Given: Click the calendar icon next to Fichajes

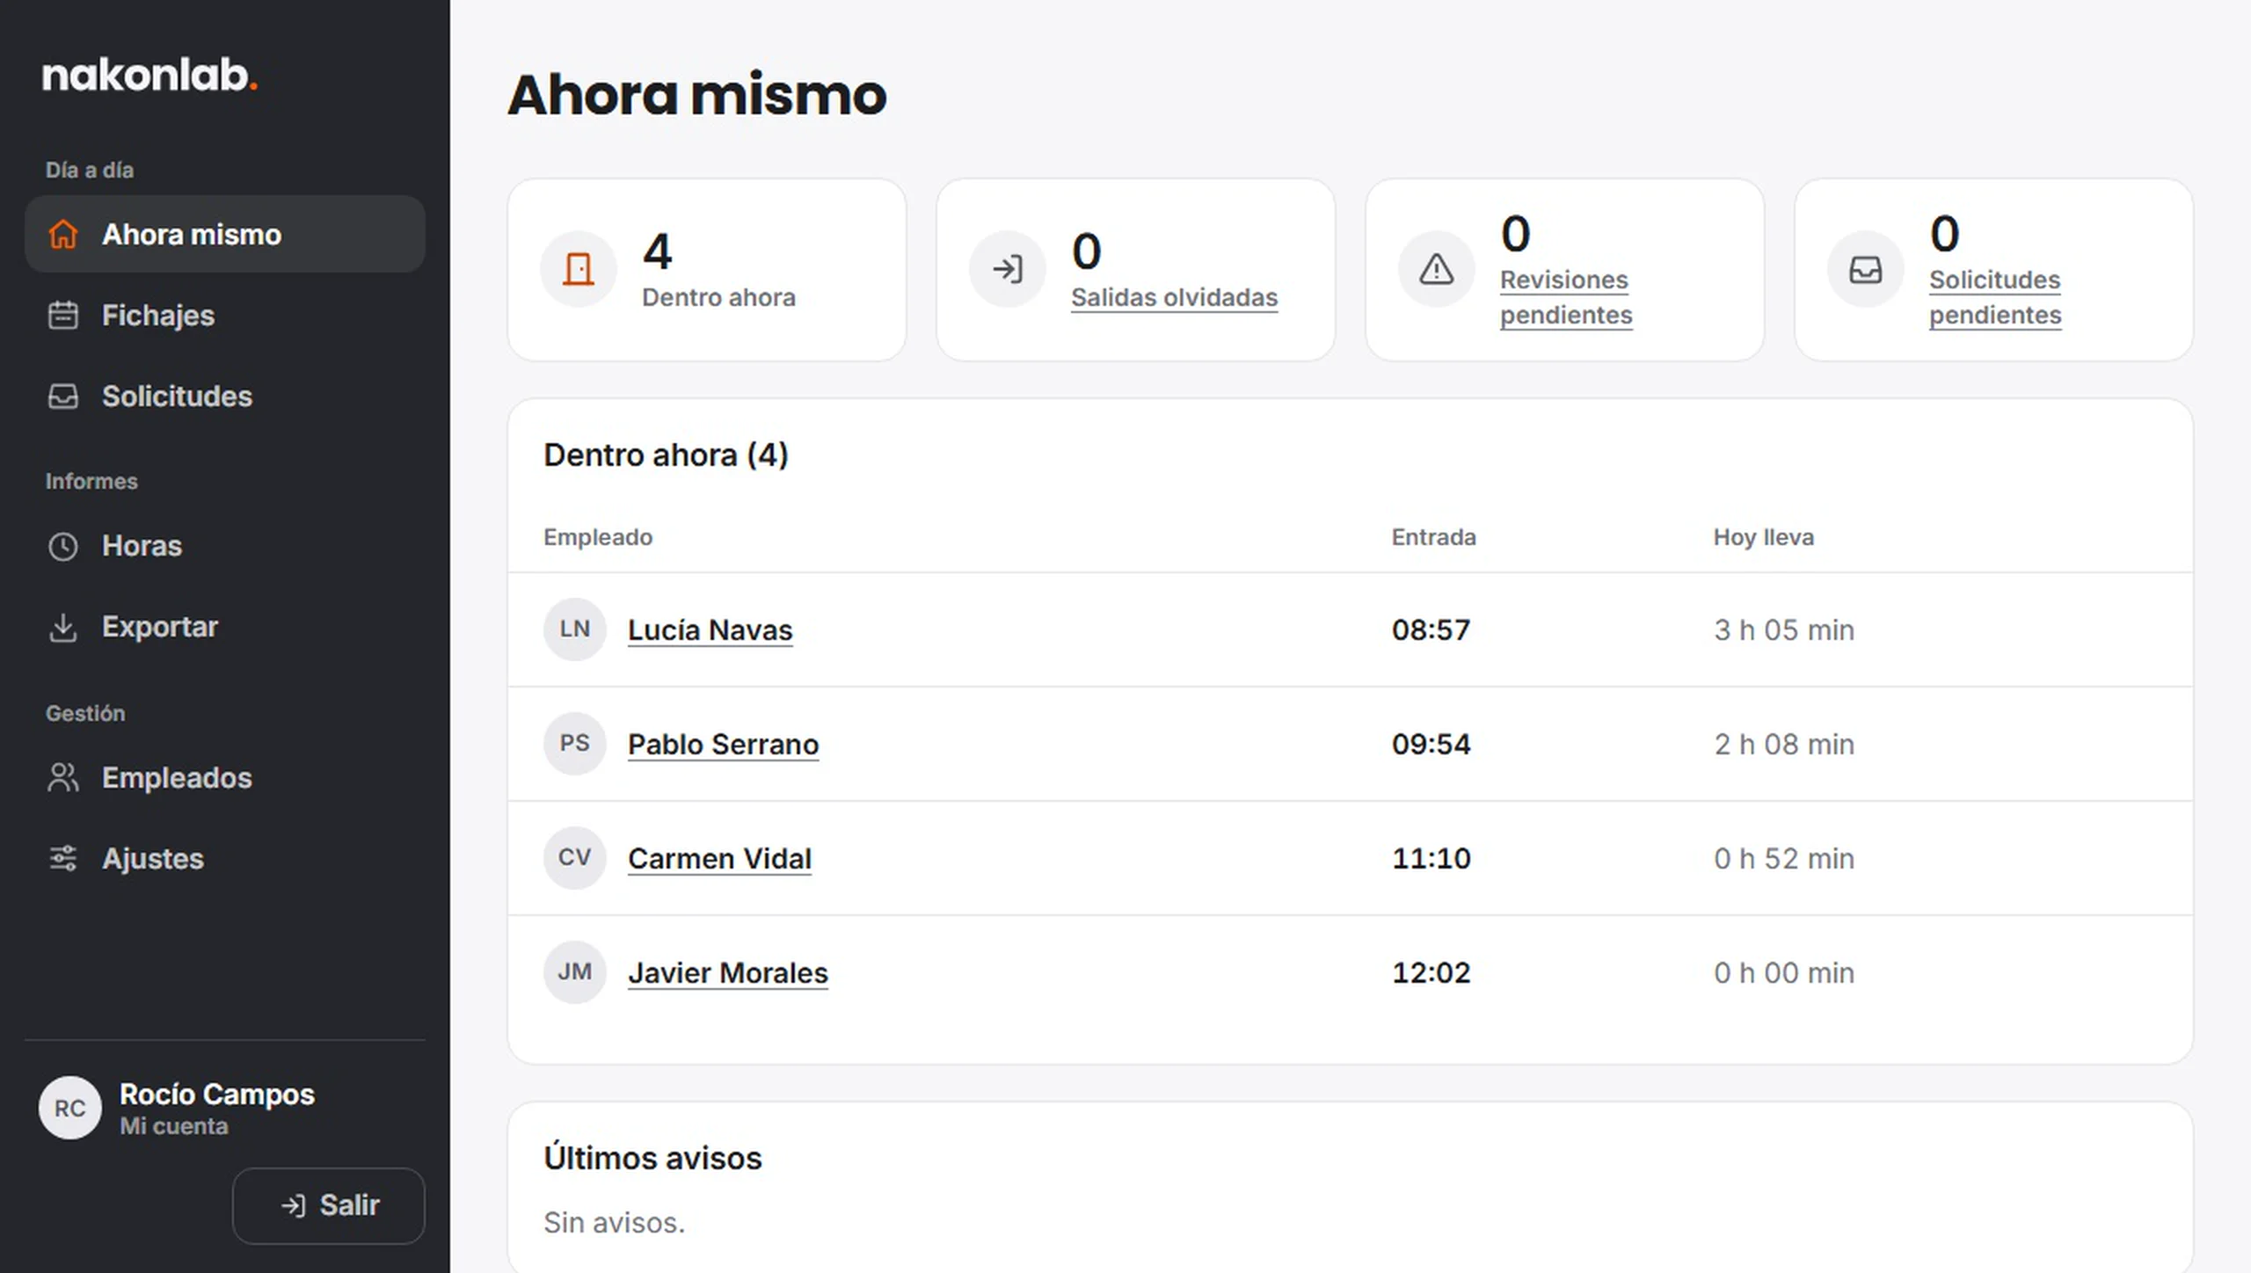Looking at the screenshot, I should (x=62, y=316).
